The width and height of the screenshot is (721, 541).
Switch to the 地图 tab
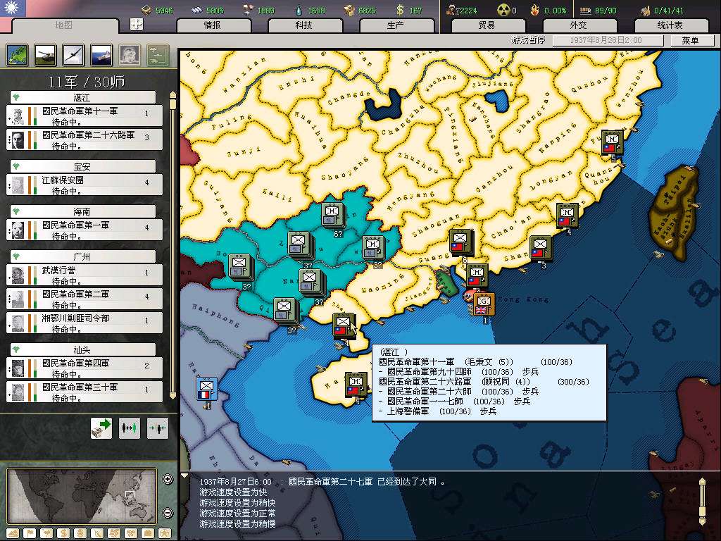pyautogui.click(x=63, y=25)
